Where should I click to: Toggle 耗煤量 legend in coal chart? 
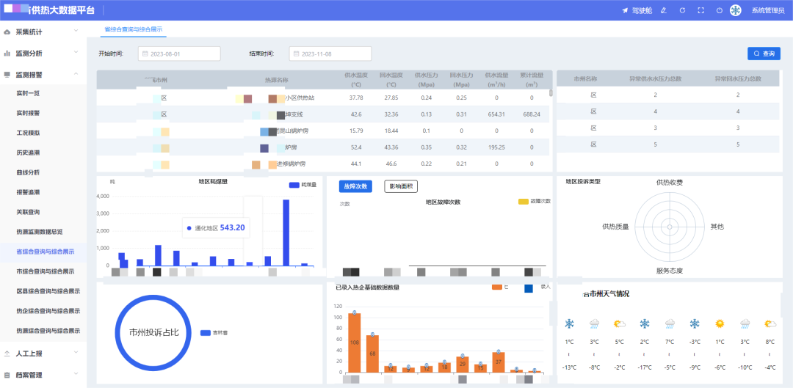pos(303,186)
